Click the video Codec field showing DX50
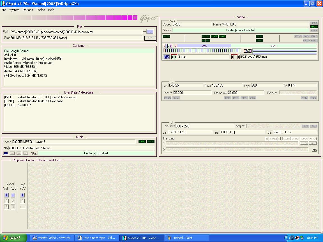 [x=192, y=24]
